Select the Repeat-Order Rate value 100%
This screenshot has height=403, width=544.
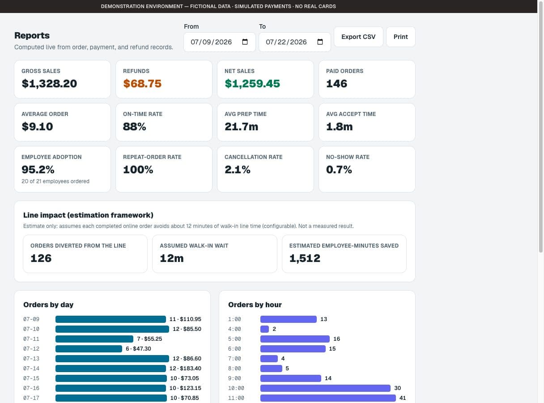tap(138, 170)
